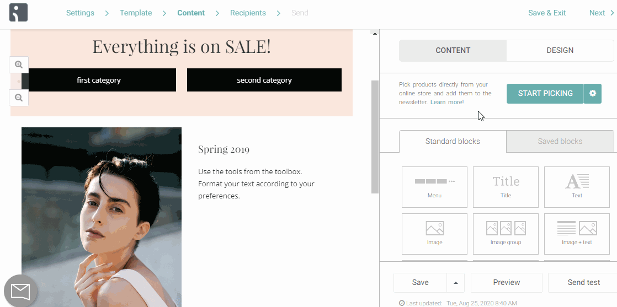Click the zoom out magnifier icon

(19, 98)
